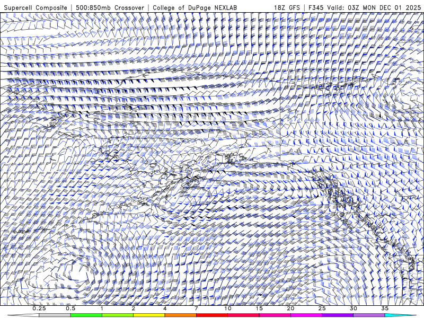Click the legend value 15
This screenshot has height=318, width=424.
pyautogui.click(x=259, y=308)
